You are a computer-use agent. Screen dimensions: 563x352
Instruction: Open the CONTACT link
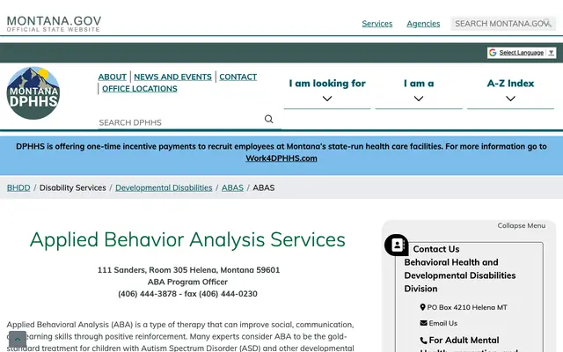(238, 77)
